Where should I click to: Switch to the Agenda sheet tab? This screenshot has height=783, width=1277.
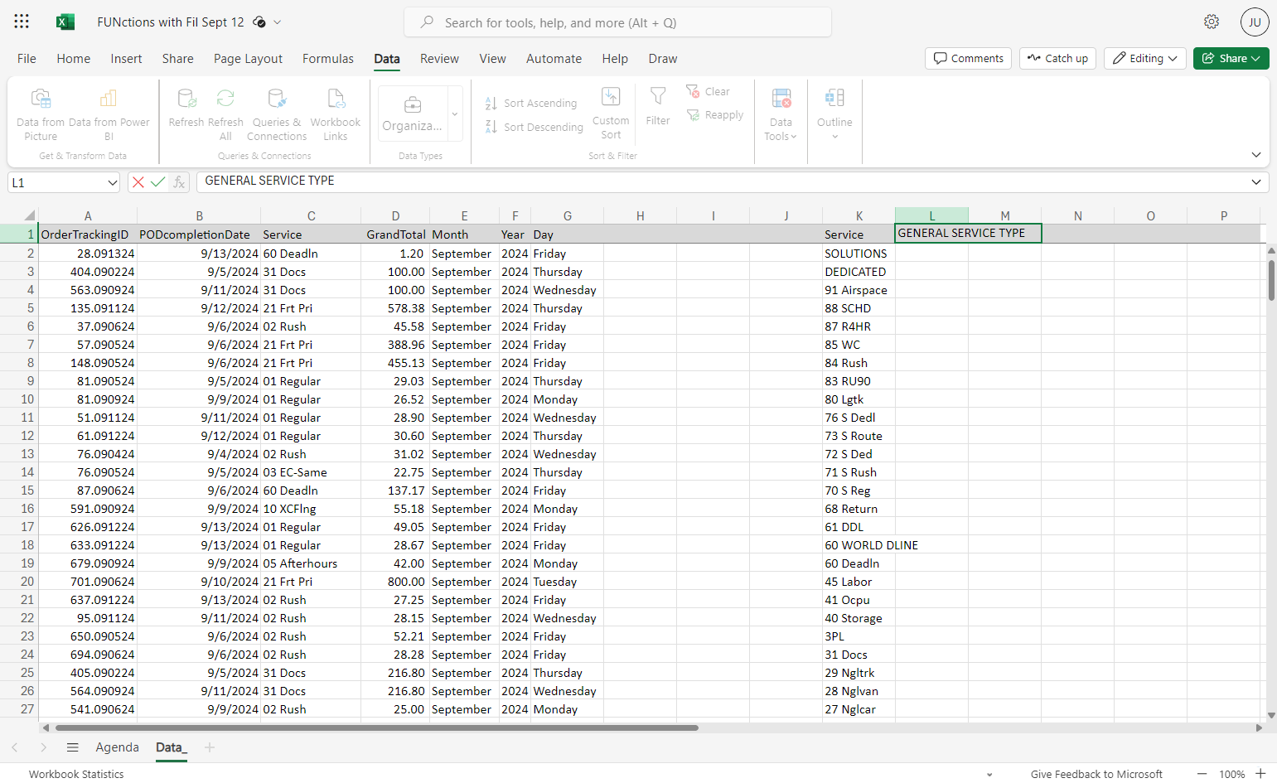(118, 747)
